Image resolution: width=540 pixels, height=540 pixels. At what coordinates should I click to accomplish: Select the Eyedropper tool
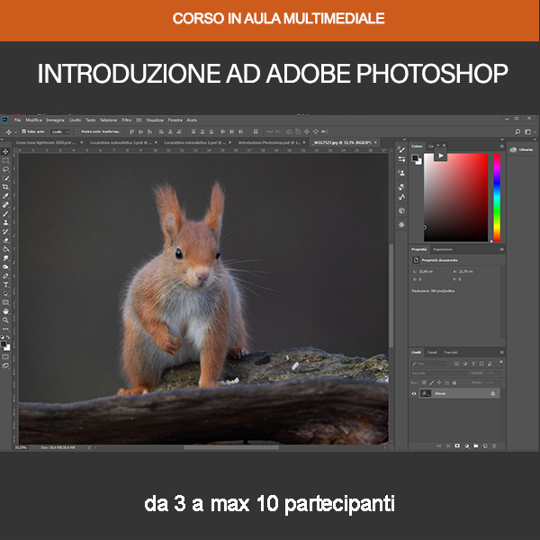[x=5, y=196]
